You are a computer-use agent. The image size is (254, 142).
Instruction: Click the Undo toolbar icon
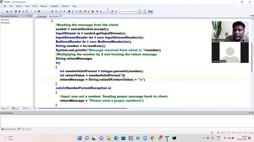click(44, 11)
